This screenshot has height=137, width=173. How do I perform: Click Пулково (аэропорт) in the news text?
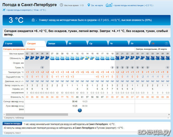point(106,128)
